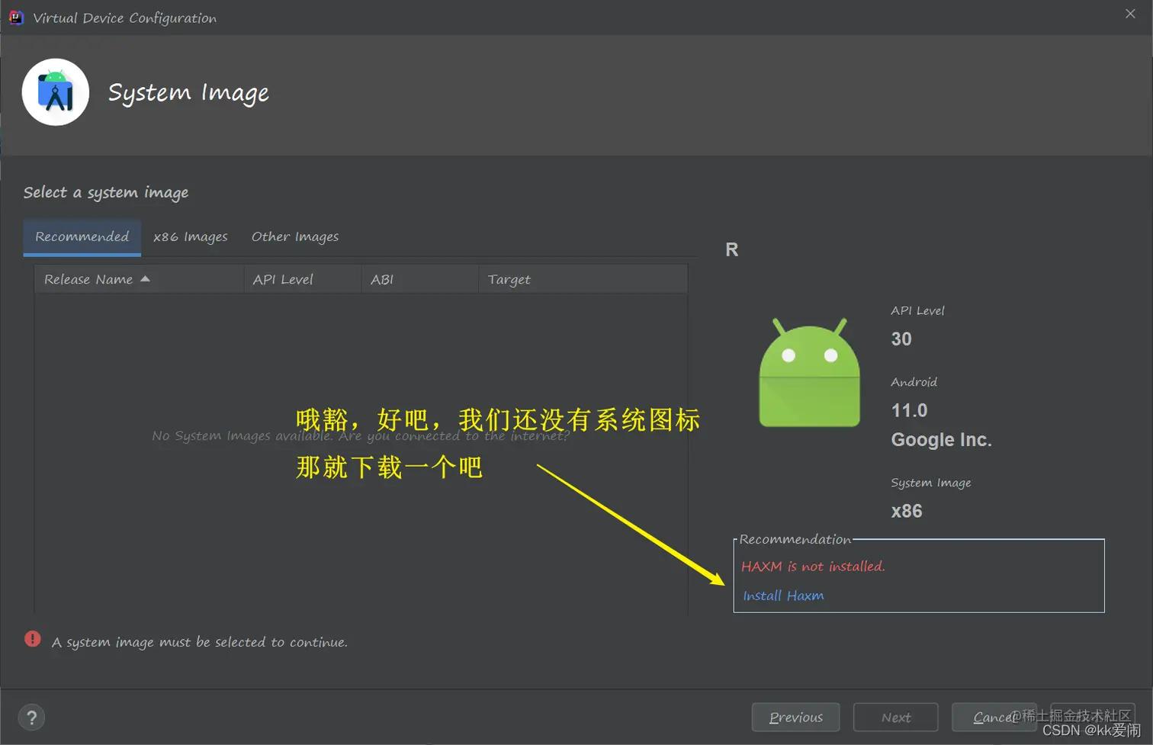
Task: Sort by Release Name column
Action: 140,279
